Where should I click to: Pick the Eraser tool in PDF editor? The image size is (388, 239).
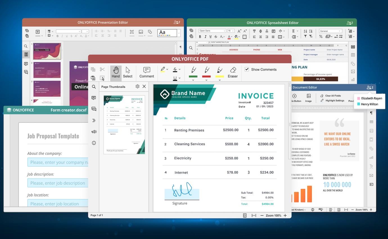(x=233, y=73)
